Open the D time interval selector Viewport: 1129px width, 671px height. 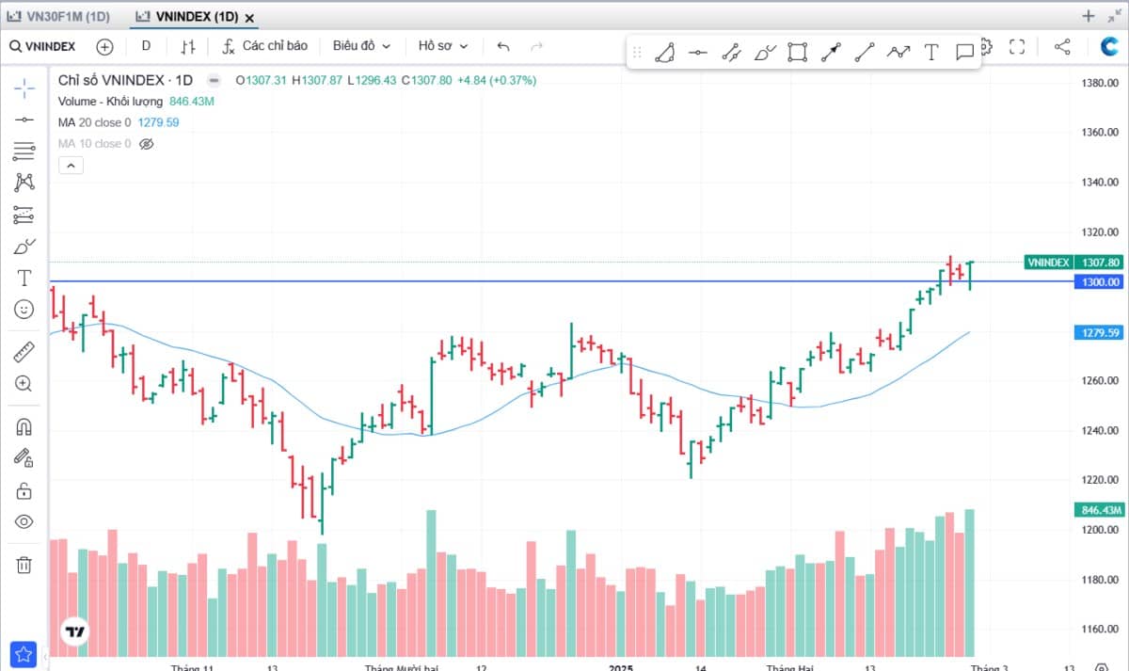point(146,46)
